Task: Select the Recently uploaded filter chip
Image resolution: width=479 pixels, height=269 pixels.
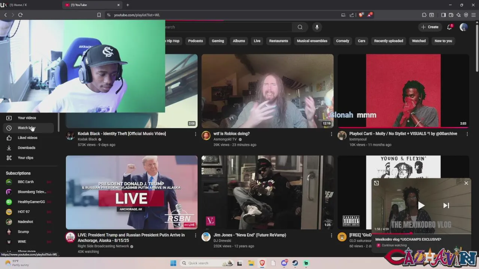Action: coord(388,41)
